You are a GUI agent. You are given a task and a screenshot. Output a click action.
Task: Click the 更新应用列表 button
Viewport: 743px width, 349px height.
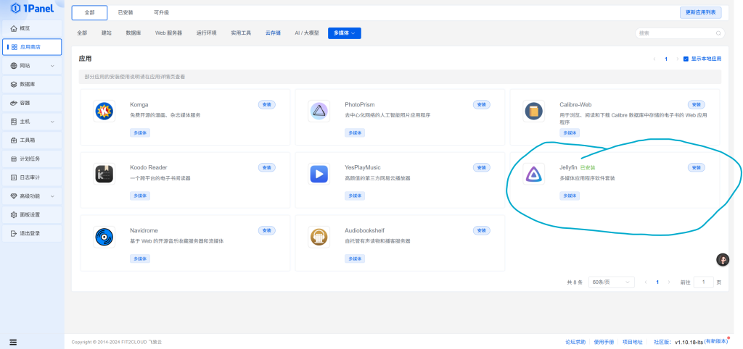(x=699, y=12)
